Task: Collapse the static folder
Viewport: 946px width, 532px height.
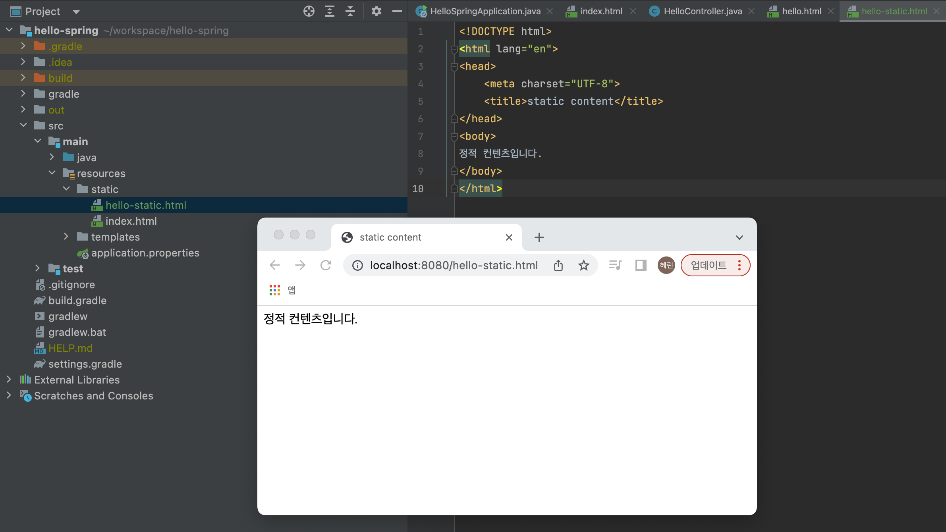Action: [x=66, y=189]
